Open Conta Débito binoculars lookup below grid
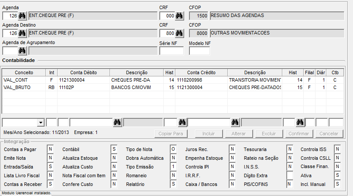This screenshot has width=353, height=196. click(117, 123)
